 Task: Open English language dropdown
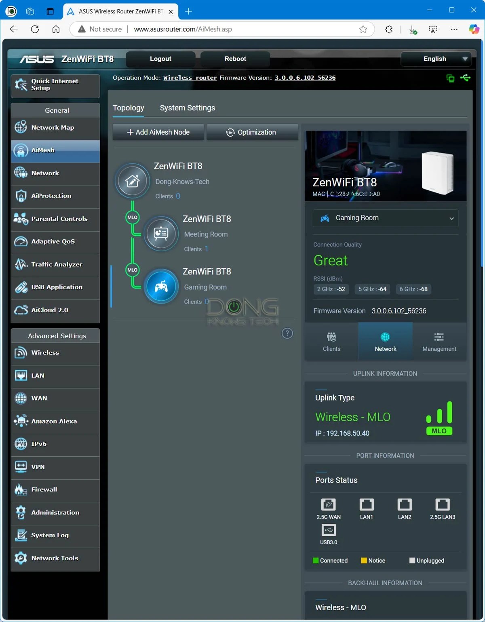[x=436, y=59]
